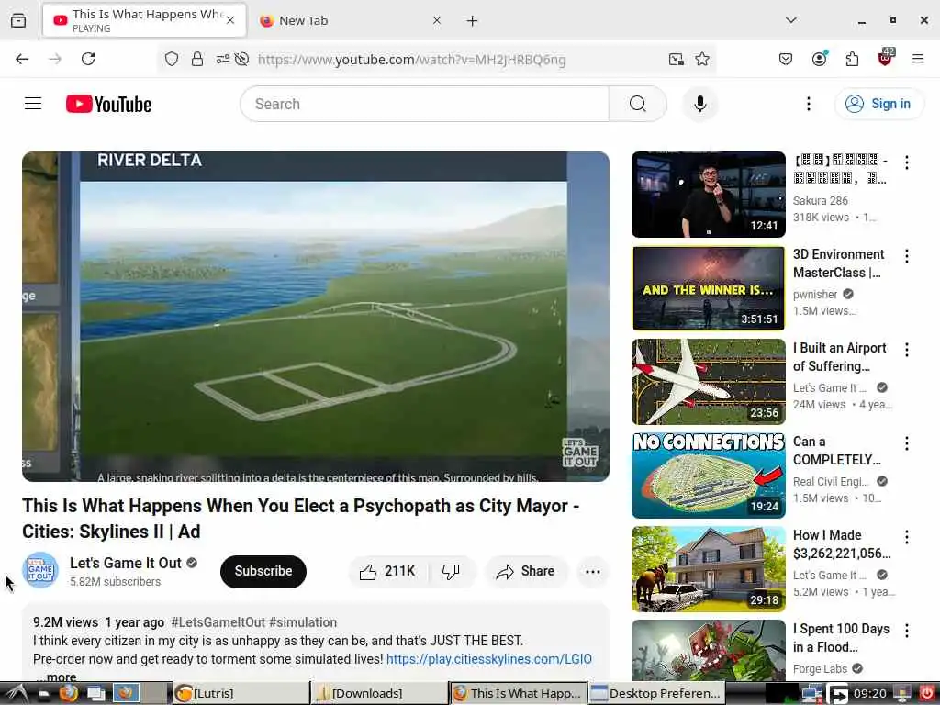The height and width of the screenshot is (705, 940).
Task: Click the Sign in button
Action: click(x=879, y=104)
